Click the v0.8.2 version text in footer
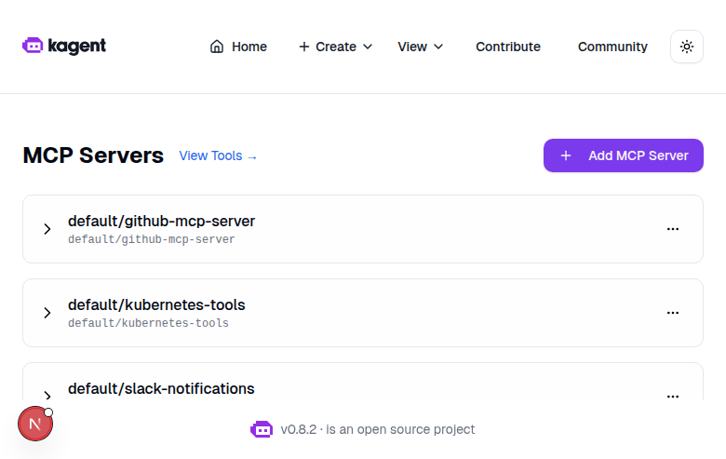Viewport: 726px width, 459px height. [299, 430]
